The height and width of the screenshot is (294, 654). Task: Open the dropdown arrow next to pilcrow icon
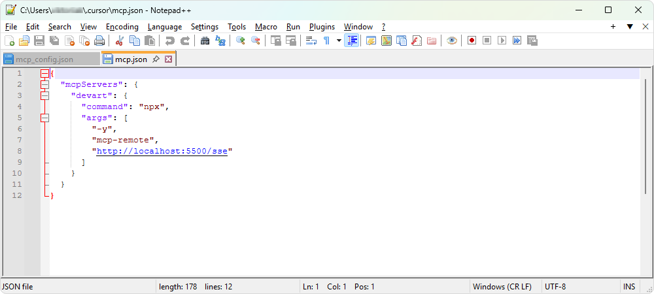[339, 41]
